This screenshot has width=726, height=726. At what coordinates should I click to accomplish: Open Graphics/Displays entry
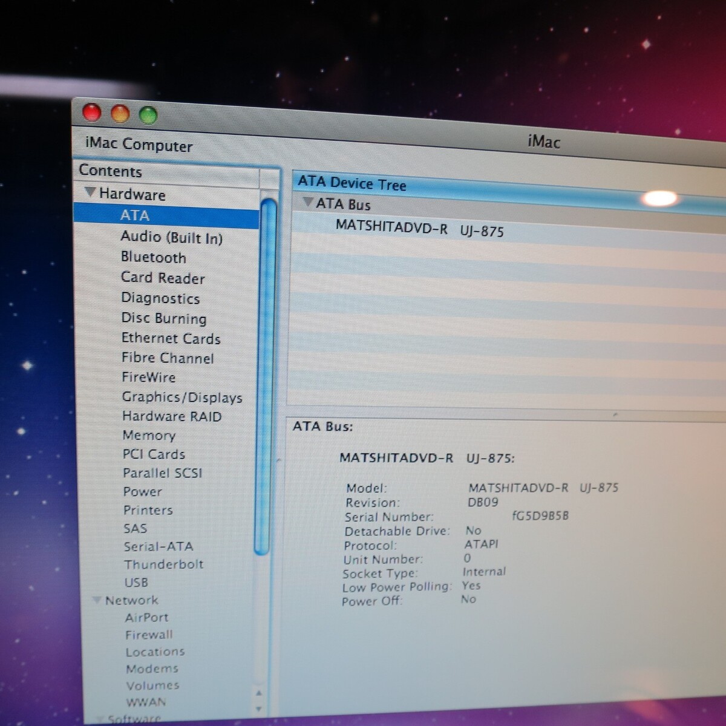181,397
